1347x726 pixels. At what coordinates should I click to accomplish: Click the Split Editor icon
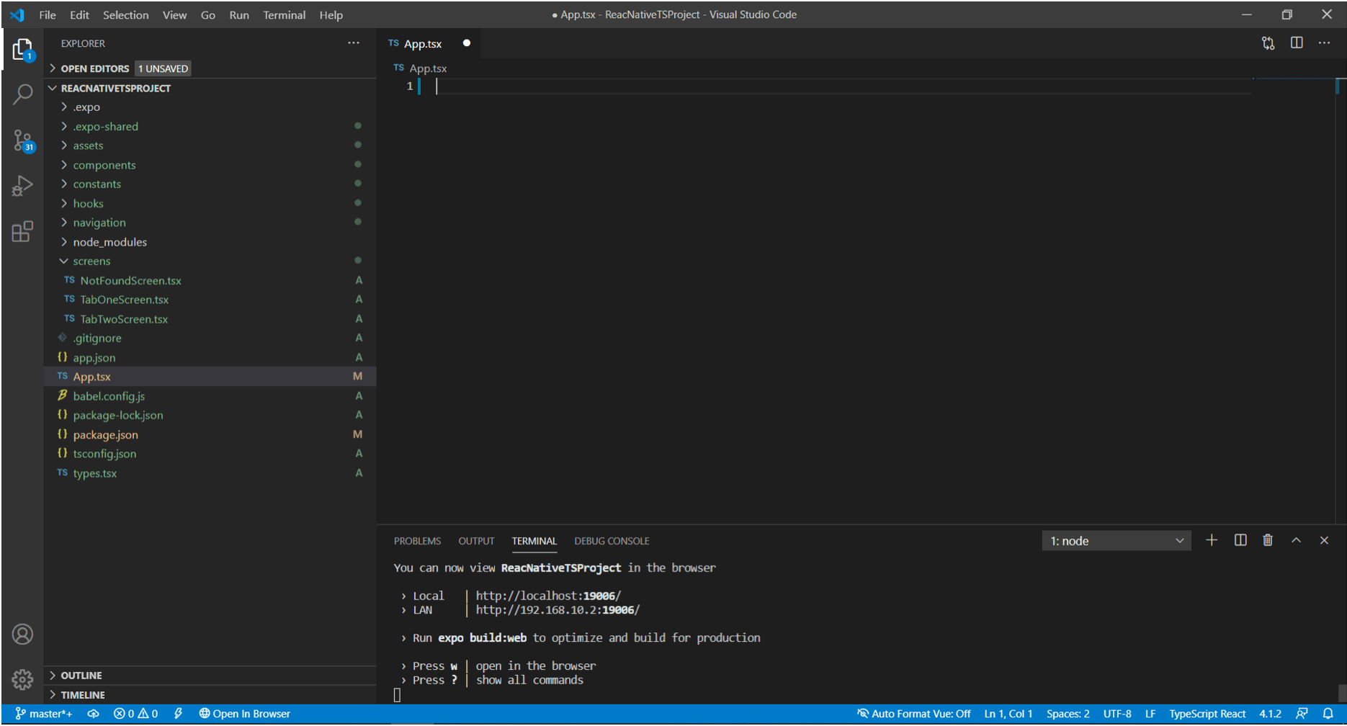click(1297, 43)
